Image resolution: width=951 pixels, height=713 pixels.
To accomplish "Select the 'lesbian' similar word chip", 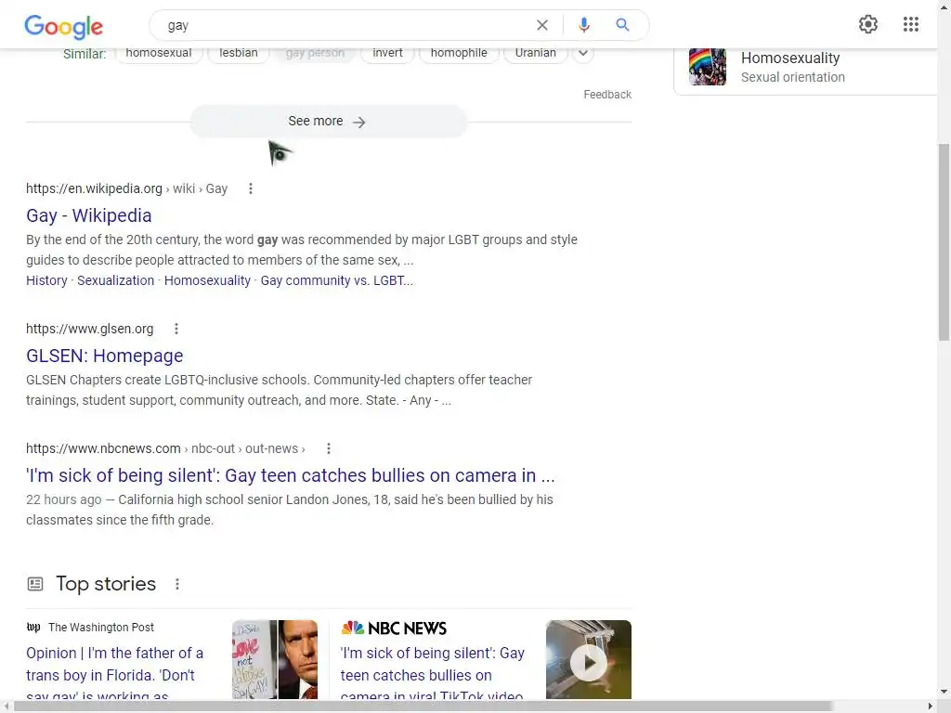I will [x=239, y=53].
